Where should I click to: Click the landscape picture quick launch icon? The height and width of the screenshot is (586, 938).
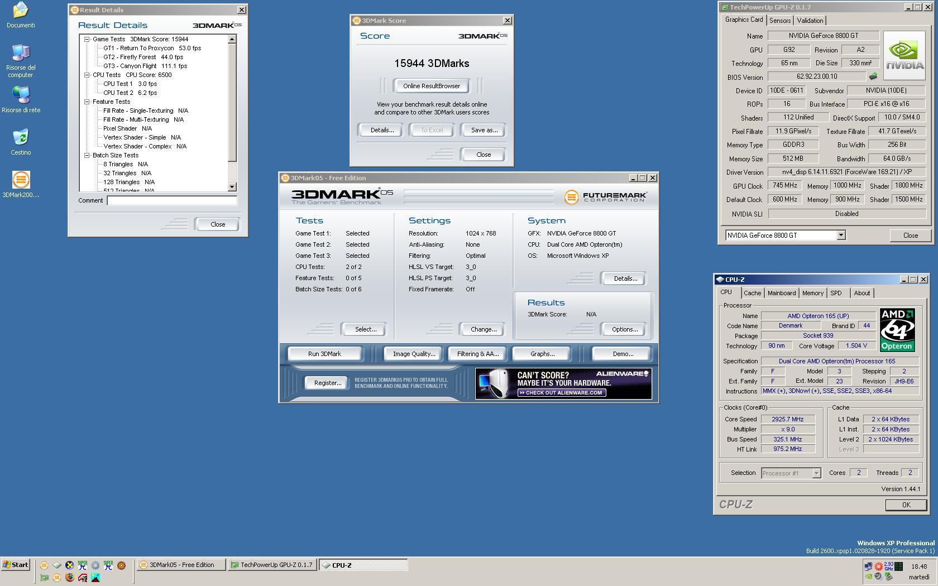point(95,578)
